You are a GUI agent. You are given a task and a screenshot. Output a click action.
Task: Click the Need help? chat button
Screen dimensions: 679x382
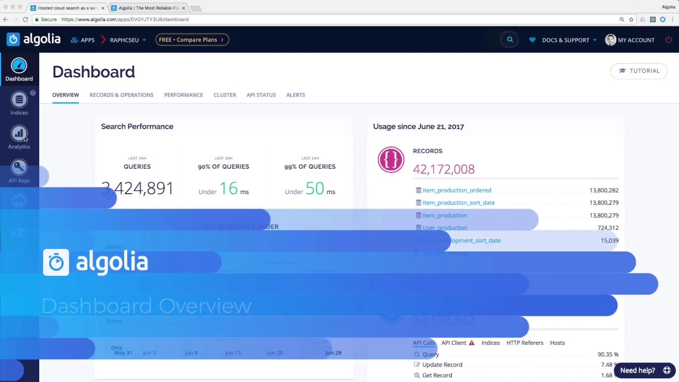[x=645, y=370]
